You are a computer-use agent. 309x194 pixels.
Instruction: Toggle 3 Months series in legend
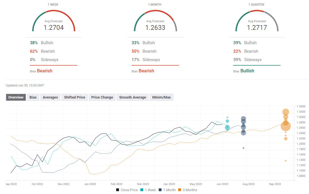coord(189,190)
